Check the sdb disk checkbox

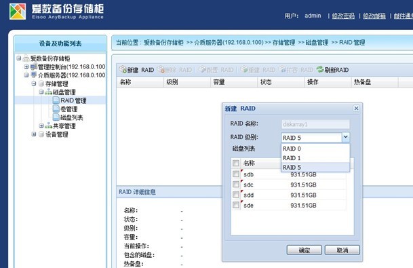pyautogui.click(x=236, y=174)
